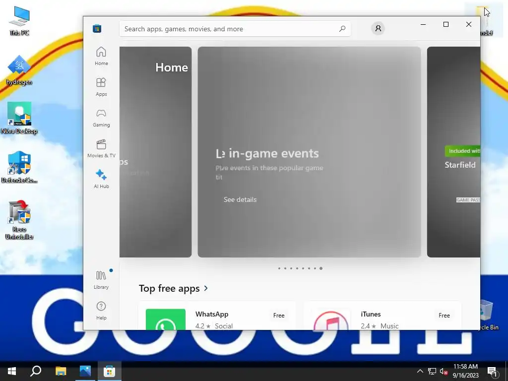Screen dimensions: 508x381
Task: Select the Recycle Bin desktop icon
Action: pyautogui.click(x=488, y=315)
